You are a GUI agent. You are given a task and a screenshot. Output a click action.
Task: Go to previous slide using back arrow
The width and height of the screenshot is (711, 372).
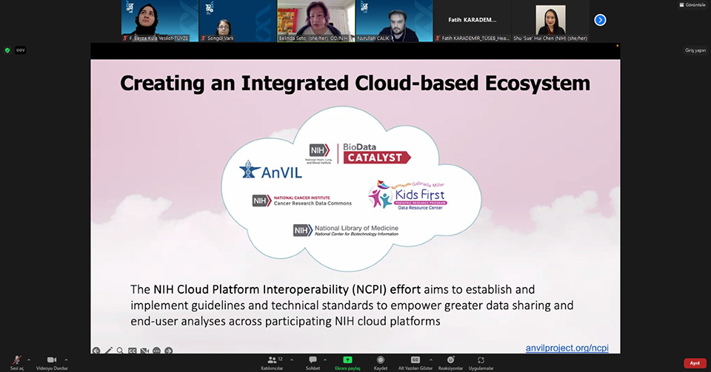pos(96,351)
